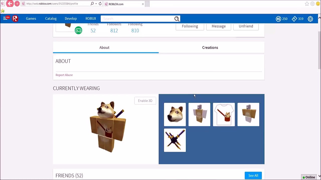Open the tan torso with white legs body item thumbnail

tap(248, 114)
